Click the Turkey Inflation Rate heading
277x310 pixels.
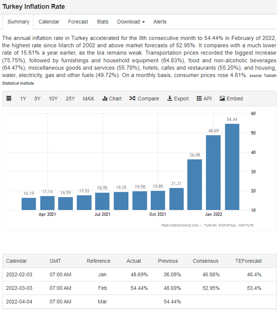click(34, 7)
